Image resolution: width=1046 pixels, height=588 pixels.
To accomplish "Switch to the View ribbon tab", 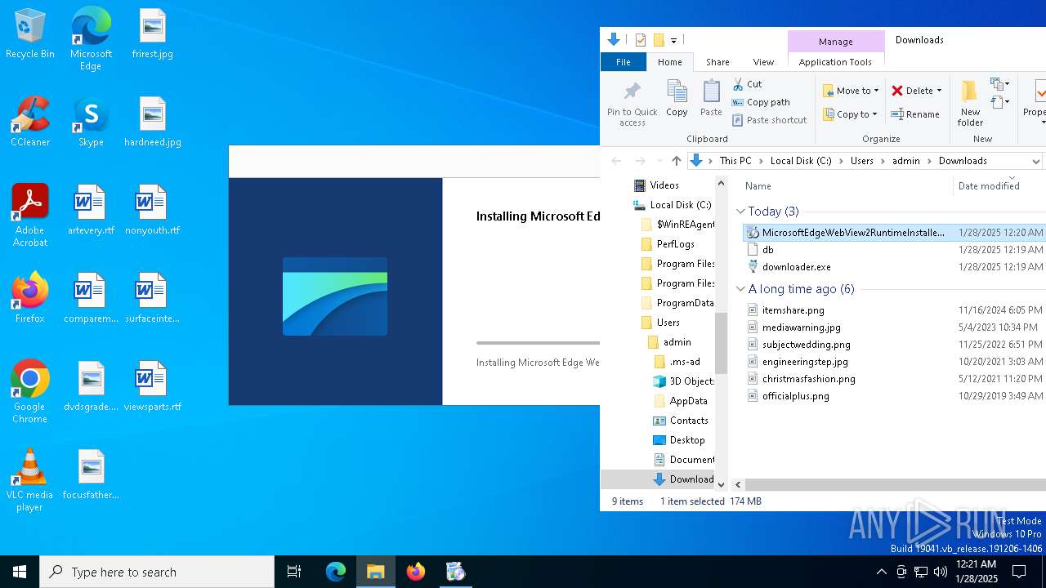I will (x=763, y=62).
